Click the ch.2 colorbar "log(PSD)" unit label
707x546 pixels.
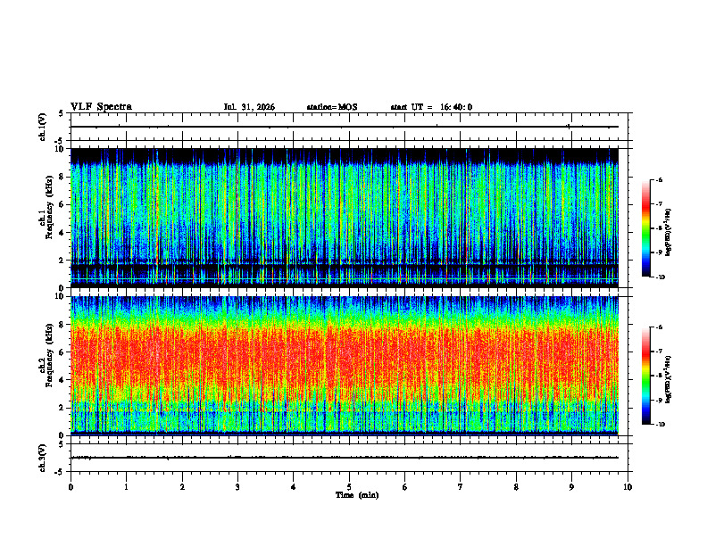668,379
